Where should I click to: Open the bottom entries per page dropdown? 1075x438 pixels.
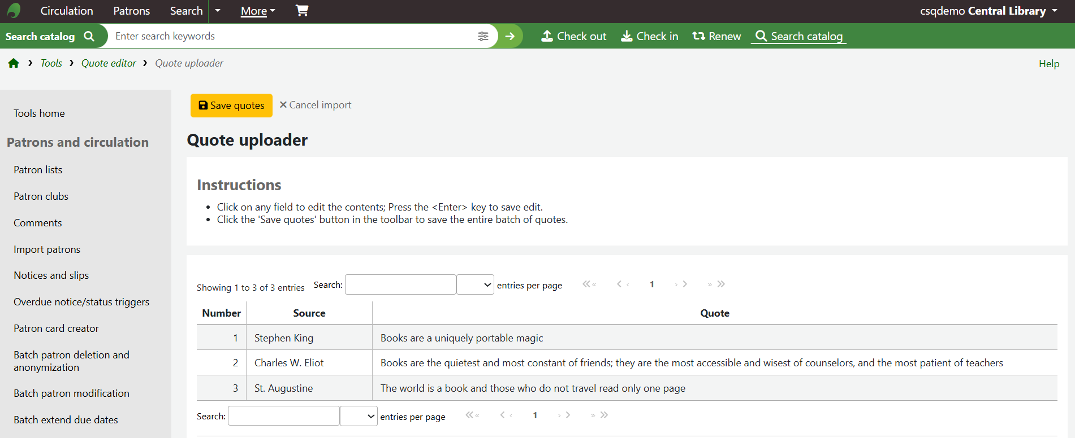[359, 417]
